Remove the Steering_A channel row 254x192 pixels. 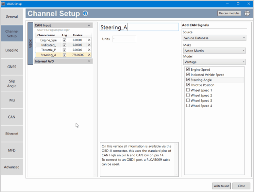pos(89,55)
